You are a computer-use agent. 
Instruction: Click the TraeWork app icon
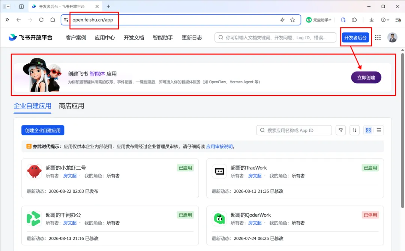coord(219,171)
